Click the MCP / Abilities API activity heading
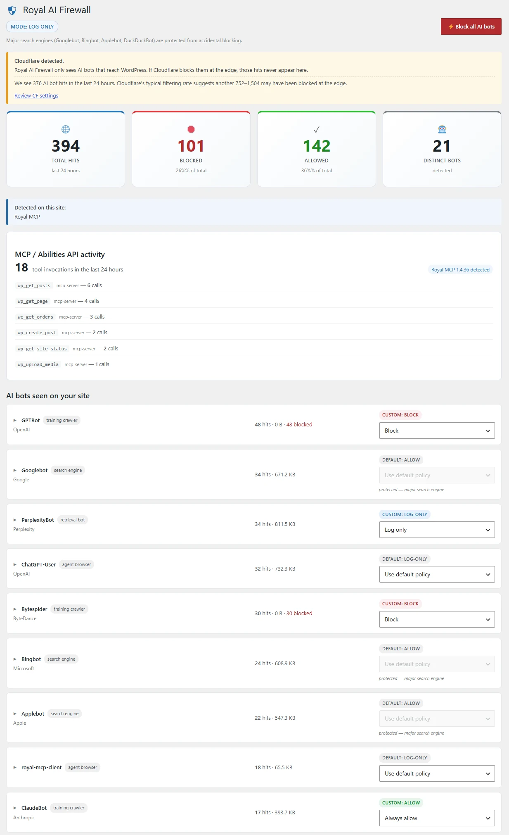This screenshot has width=509, height=835. click(60, 255)
